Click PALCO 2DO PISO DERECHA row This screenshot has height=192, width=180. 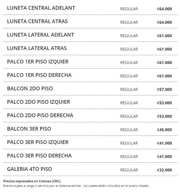tap(40, 115)
